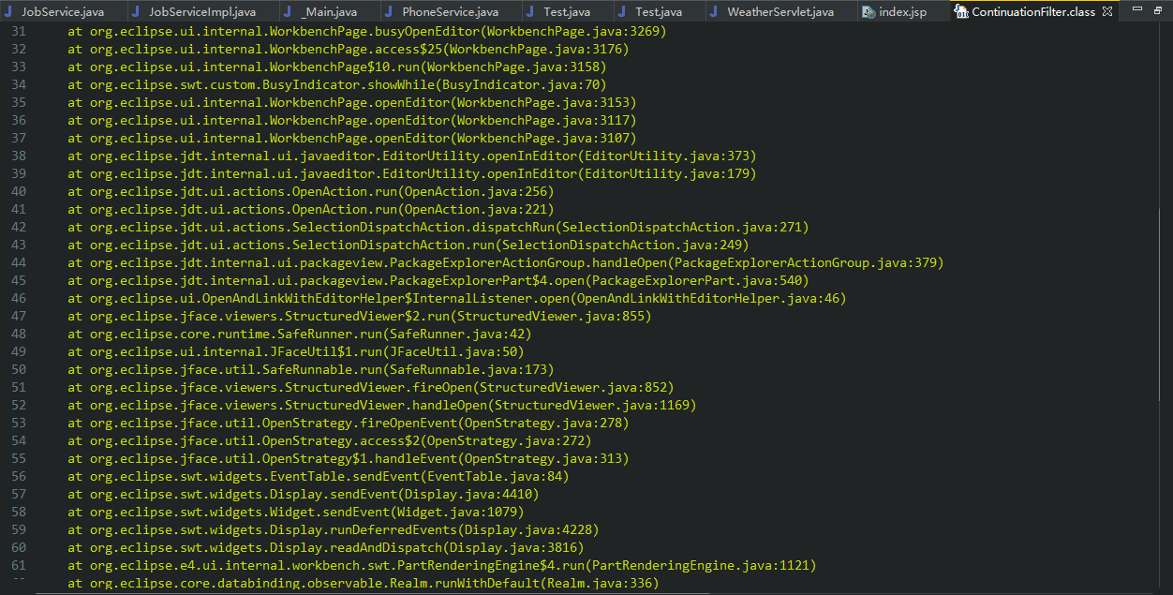Click the Display.readAndDispatch line
The height and width of the screenshot is (595, 1173).
point(326,547)
